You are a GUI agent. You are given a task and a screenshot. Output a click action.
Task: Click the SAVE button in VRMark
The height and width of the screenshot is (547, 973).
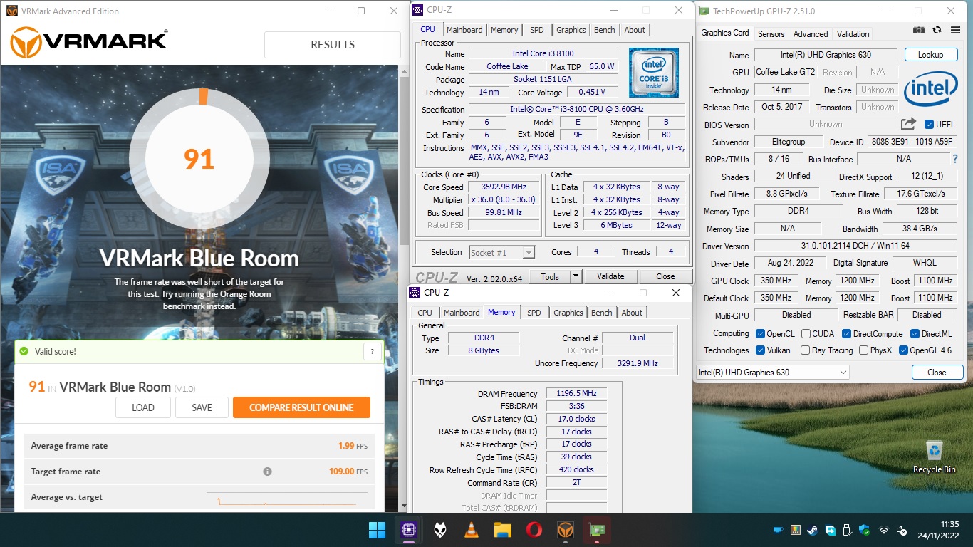[x=202, y=407]
